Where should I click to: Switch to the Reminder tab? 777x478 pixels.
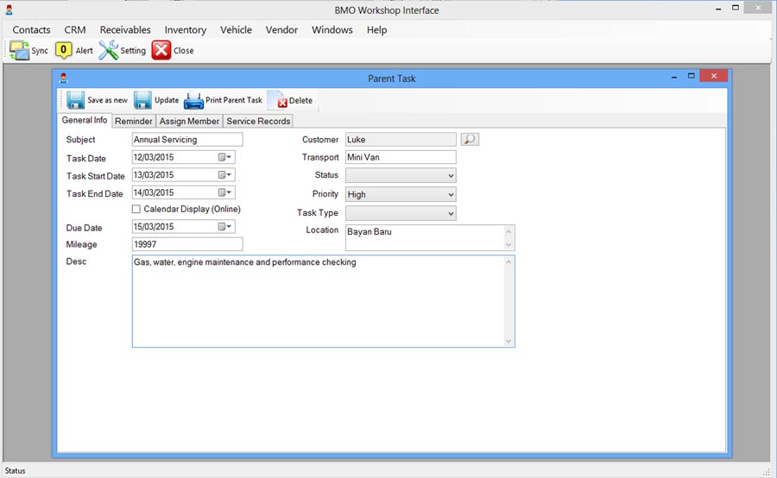(133, 122)
